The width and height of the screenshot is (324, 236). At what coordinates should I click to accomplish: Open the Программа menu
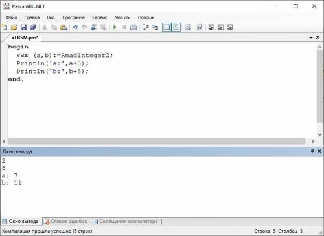(x=73, y=17)
